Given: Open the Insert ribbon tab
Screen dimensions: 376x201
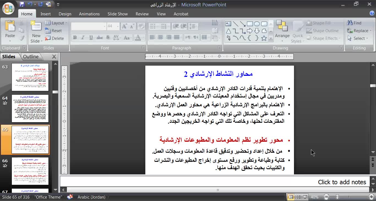Looking at the screenshot, I should [x=46, y=14].
